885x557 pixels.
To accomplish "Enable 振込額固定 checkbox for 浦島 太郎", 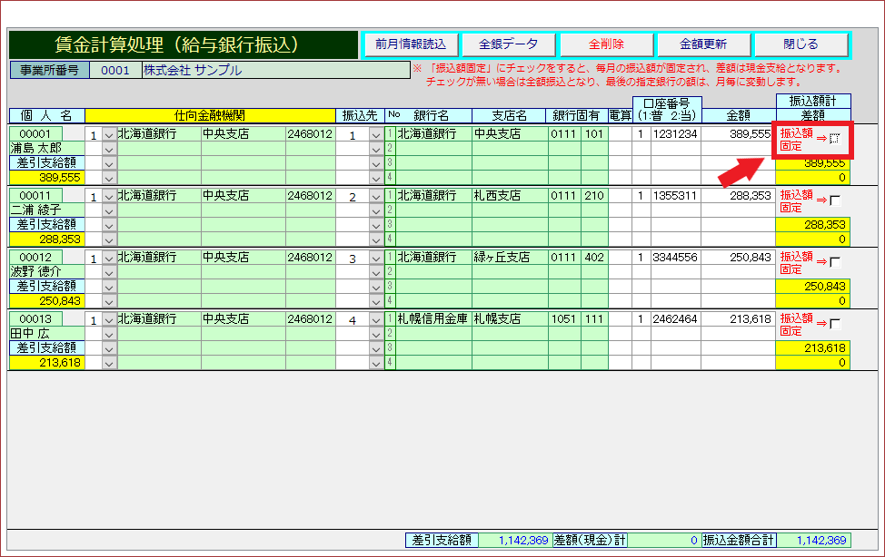I will pos(835,139).
